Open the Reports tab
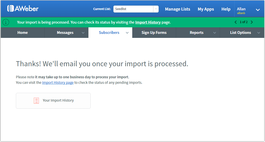 198,33
